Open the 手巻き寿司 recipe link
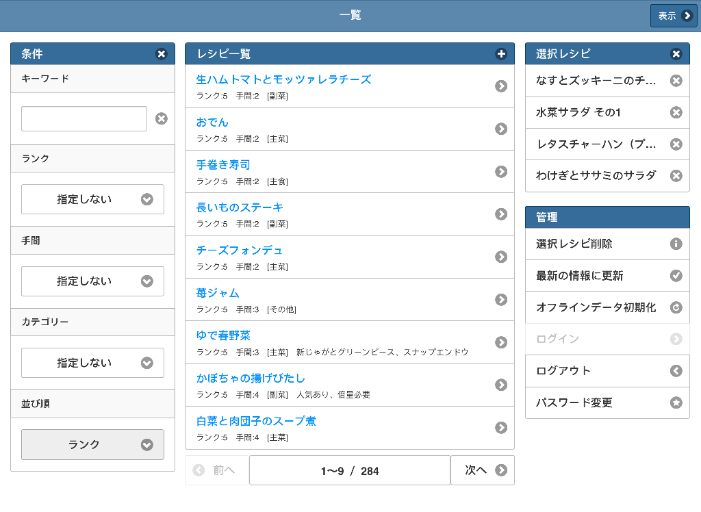Screen dimensions: 701x512 (223, 165)
